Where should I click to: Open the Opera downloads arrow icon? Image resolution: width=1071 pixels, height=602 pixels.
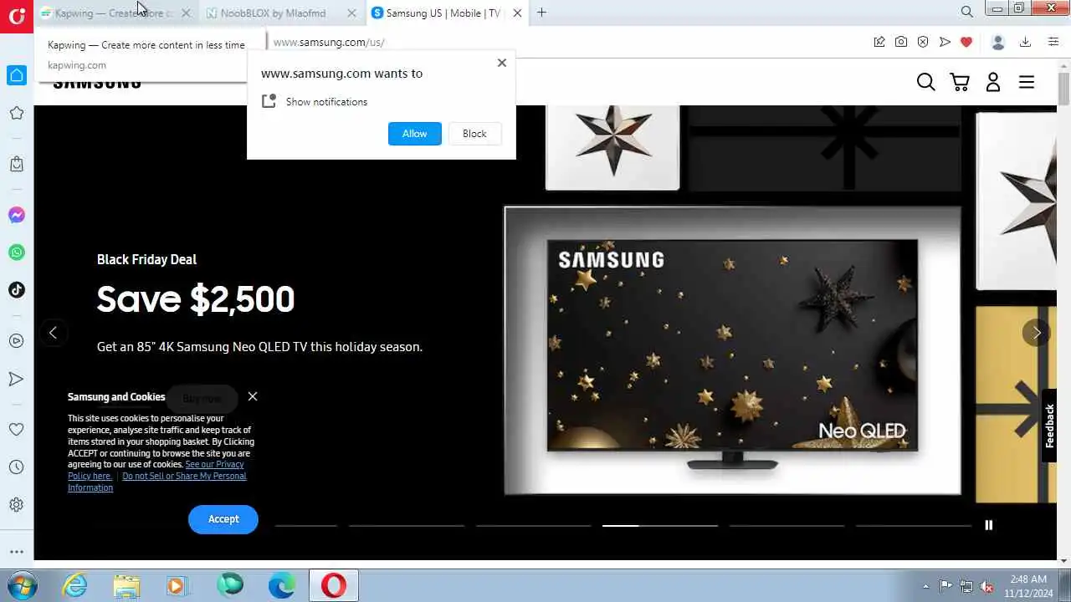[x=1025, y=42]
